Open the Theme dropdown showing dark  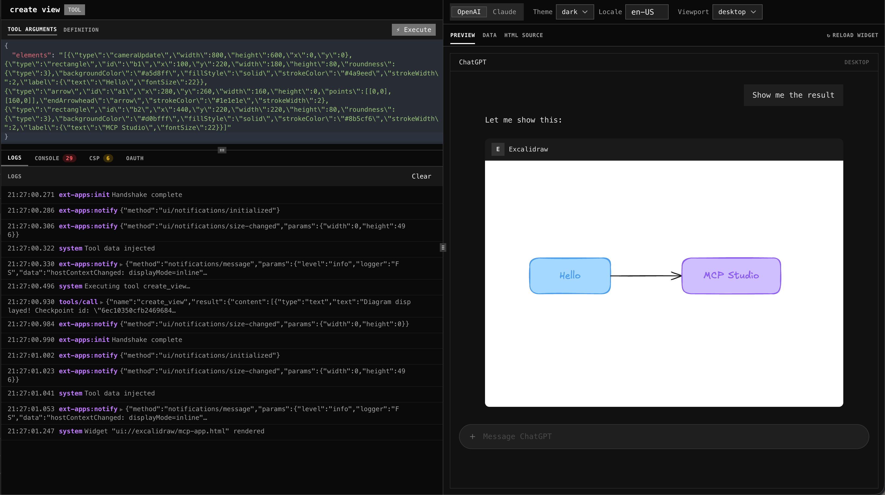[575, 12]
